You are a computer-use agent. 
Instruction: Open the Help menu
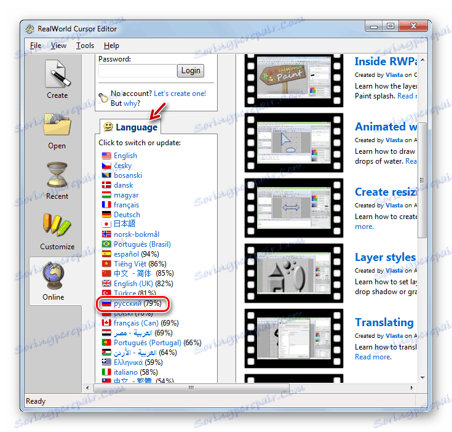tap(111, 46)
